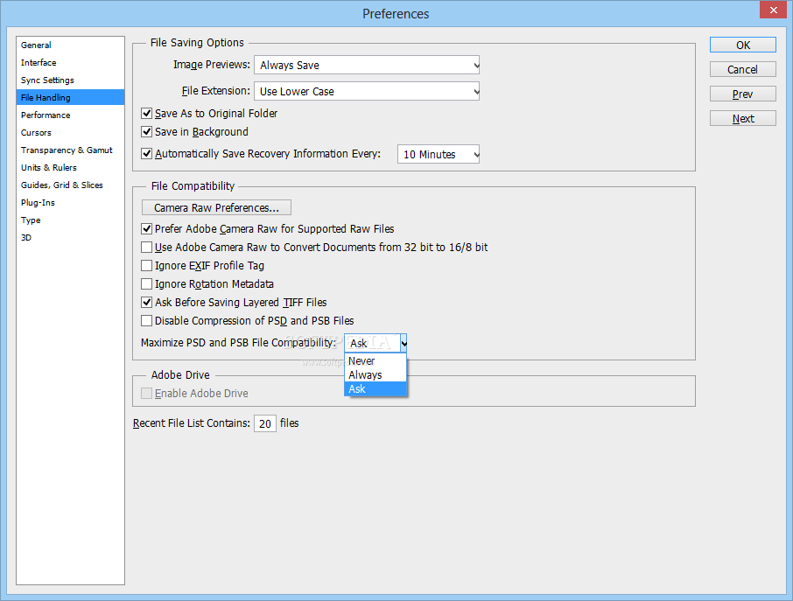This screenshot has height=601, width=793.
Task: Confirm with the OK button
Action: tap(743, 45)
